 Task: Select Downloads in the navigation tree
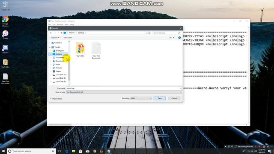pyautogui.click(x=60, y=61)
